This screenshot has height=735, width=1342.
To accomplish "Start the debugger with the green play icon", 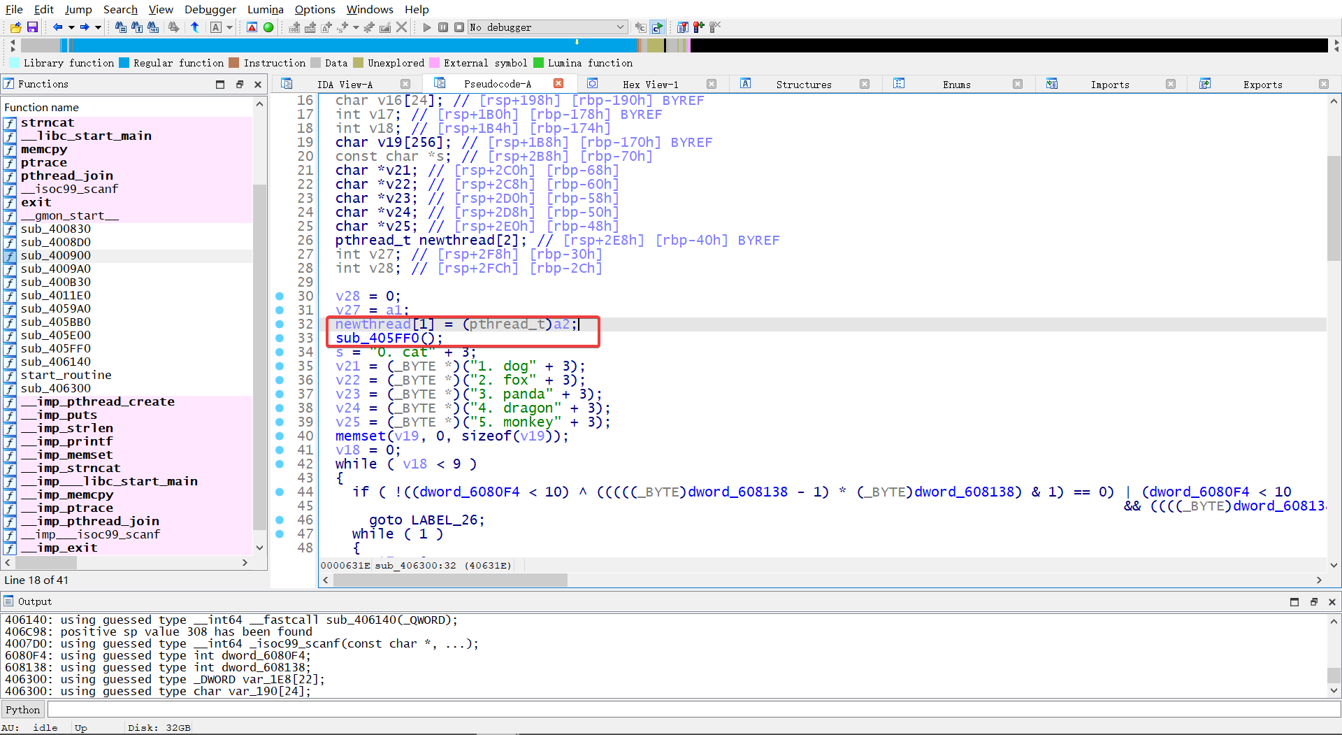I will coord(426,27).
